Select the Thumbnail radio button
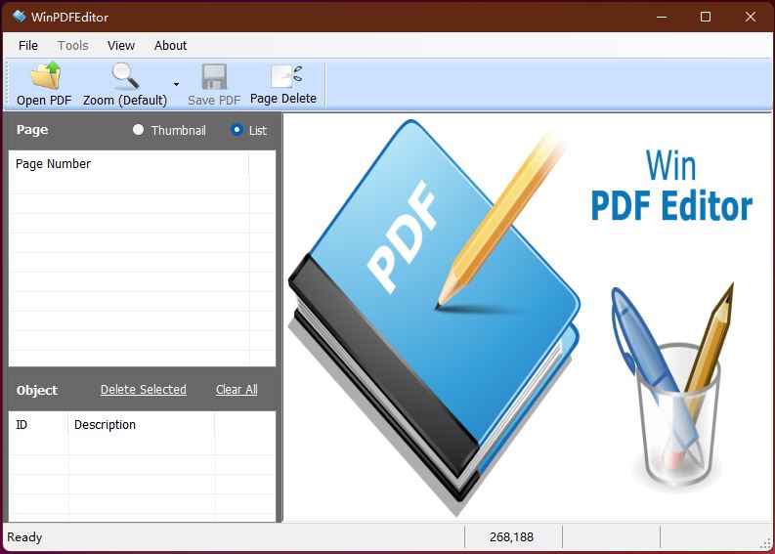The height and width of the screenshot is (554, 775). pos(138,130)
